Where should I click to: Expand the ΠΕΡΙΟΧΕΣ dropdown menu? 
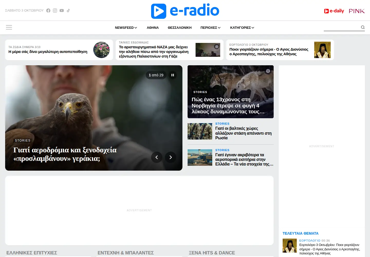pyautogui.click(x=210, y=27)
